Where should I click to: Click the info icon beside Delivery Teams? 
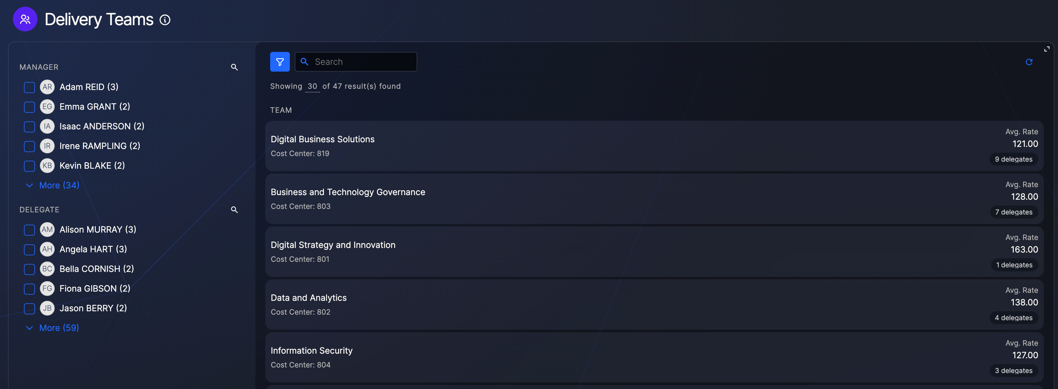pyautogui.click(x=165, y=20)
